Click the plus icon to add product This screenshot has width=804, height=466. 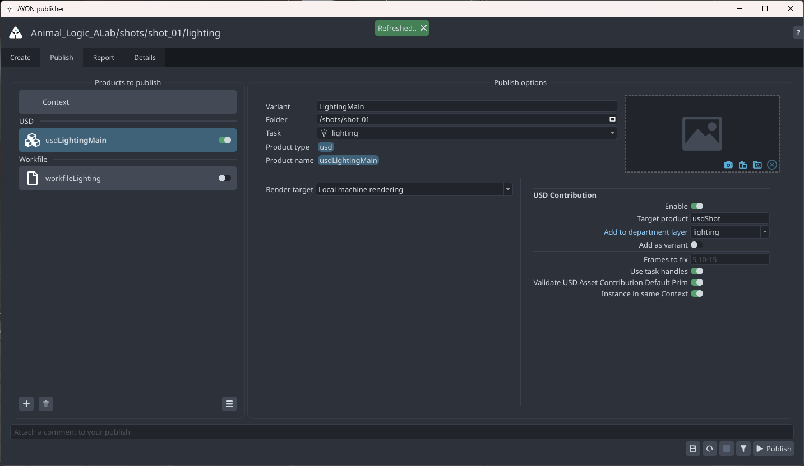[26, 404]
